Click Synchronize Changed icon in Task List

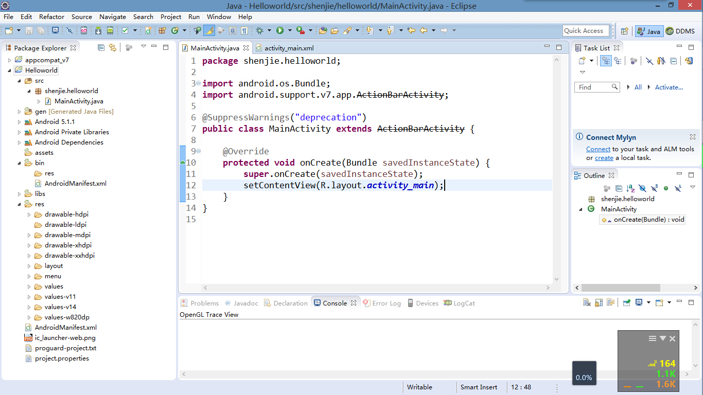[x=689, y=61]
